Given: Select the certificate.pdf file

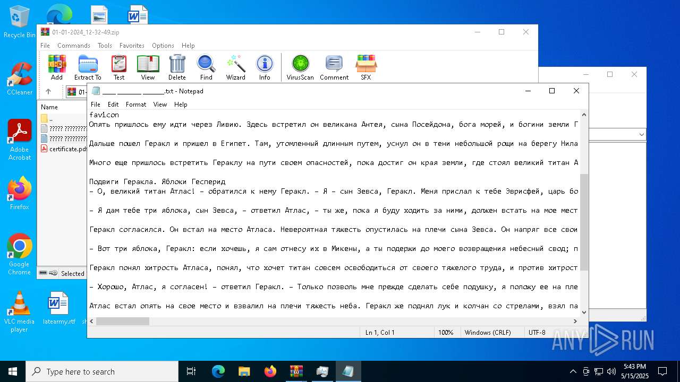Looking at the screenshot, I should (64, 149).
